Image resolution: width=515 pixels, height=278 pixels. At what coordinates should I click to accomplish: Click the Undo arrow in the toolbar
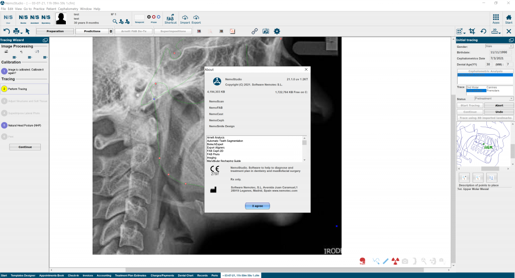pos(7,31)
